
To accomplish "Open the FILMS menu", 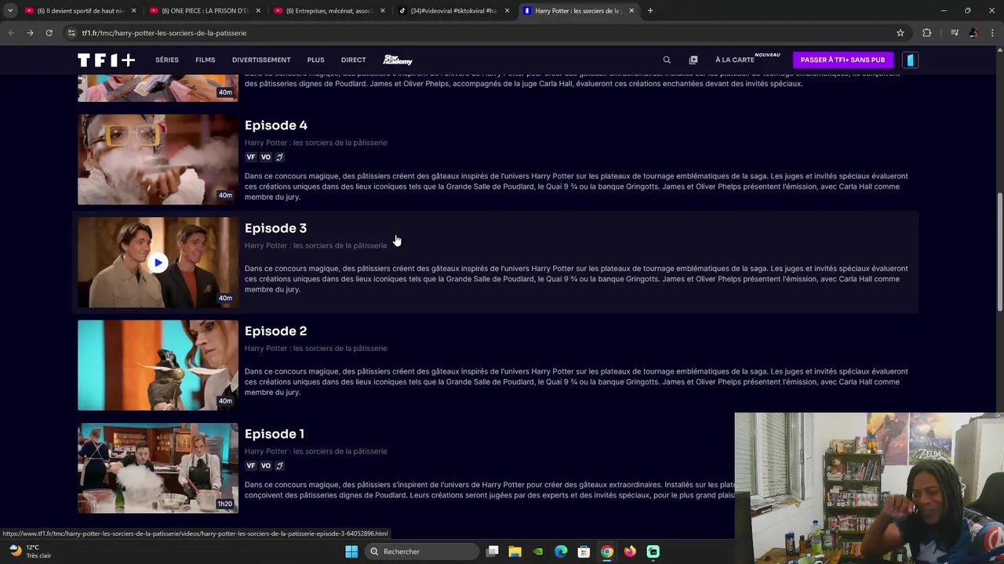I will [206, 60].
